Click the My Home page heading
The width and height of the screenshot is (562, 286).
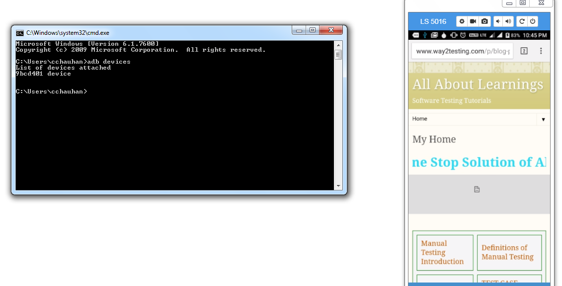coord(434,139)
